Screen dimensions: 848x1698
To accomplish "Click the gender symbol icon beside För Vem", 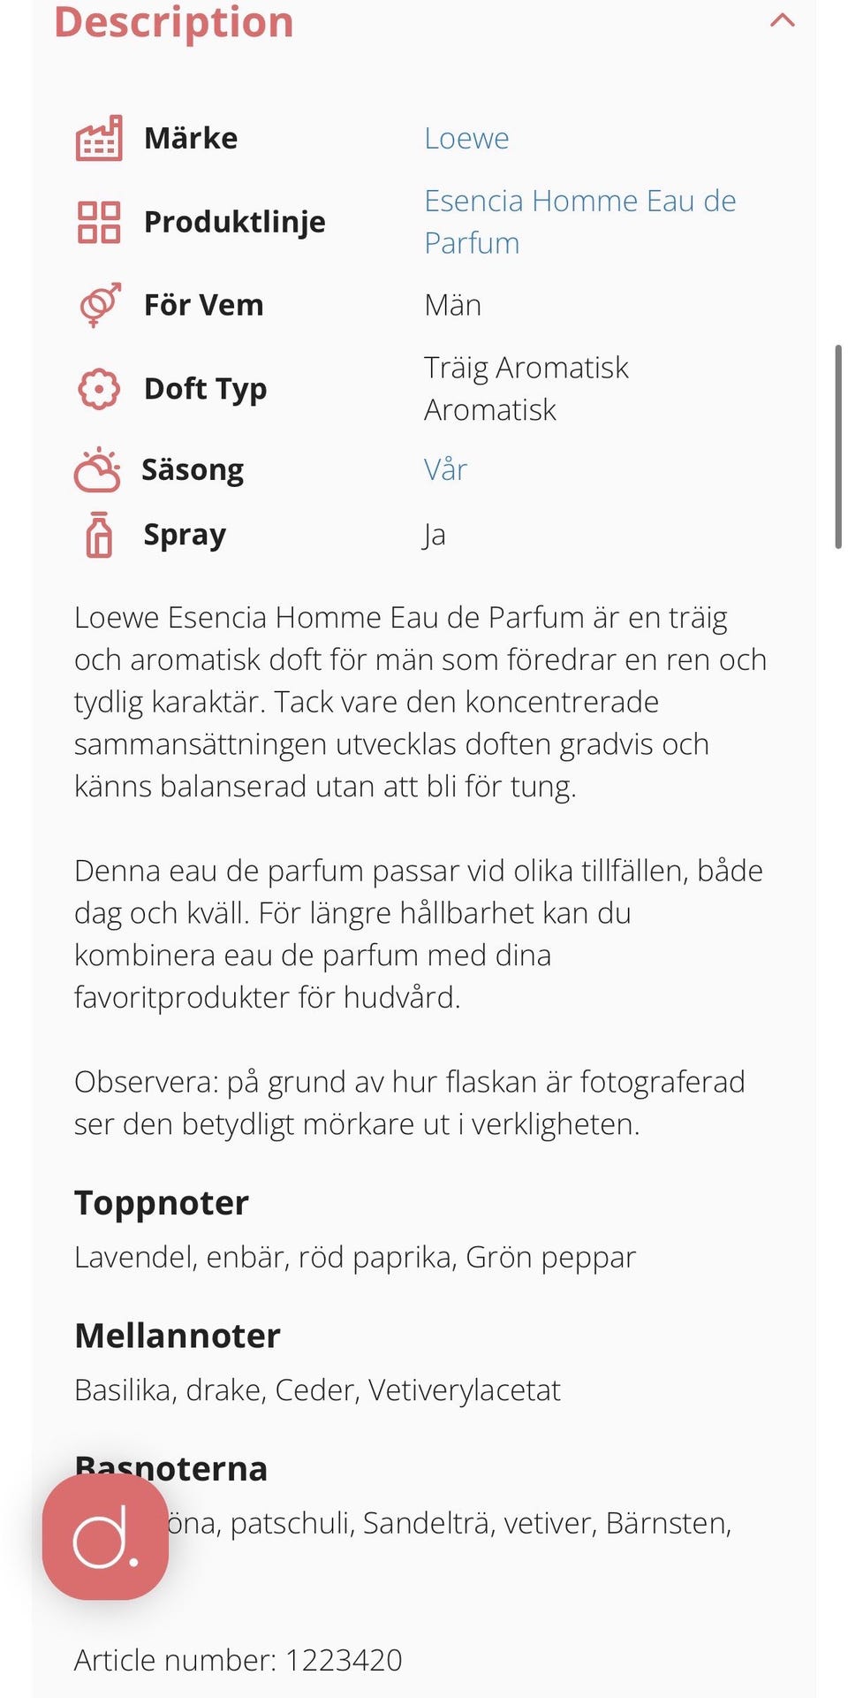I will click(99, 305).
